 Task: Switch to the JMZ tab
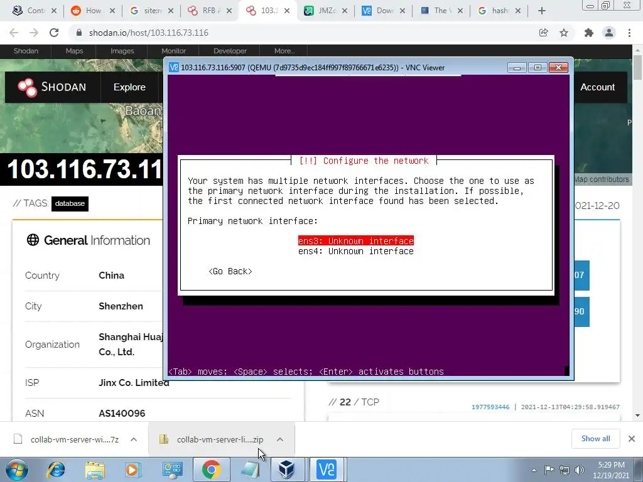tap(325, 11)
